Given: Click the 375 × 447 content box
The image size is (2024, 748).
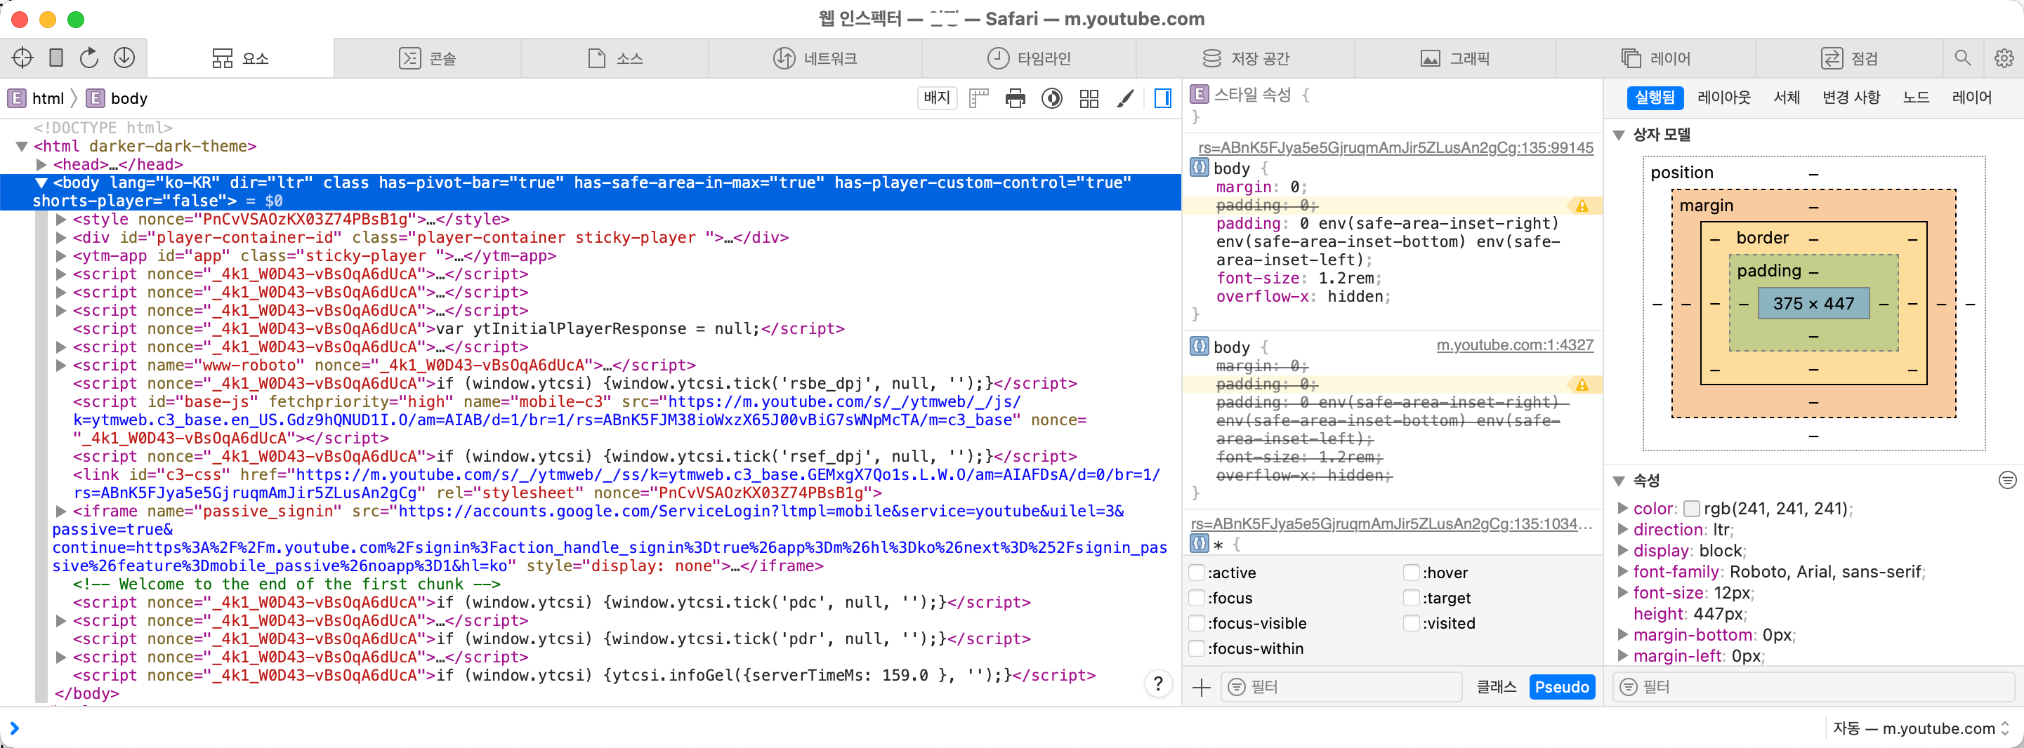Looking at the screenshot, I should pyautogui.click(x=1813, y=303).
